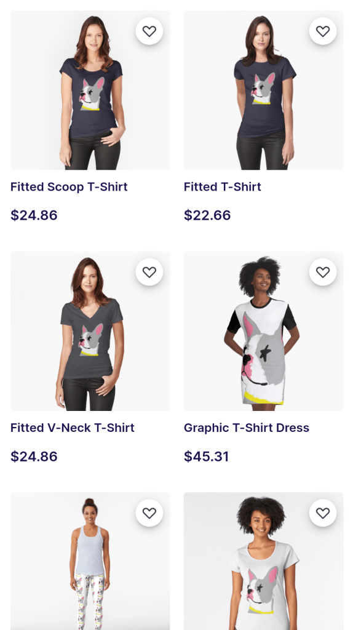
Task: Open the Graphic T-Shirt Dress title link
Action: tap(247, 428)
